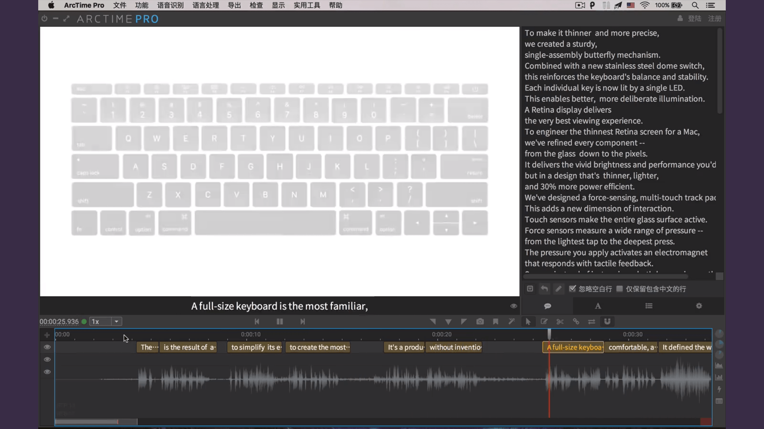Screen dimensions: 764x429
Task: Toggle visibility of the first subtitle track
Action: point(47,347)
